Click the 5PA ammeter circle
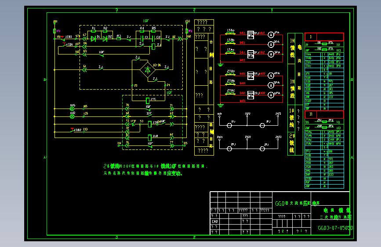 [271, 85]
